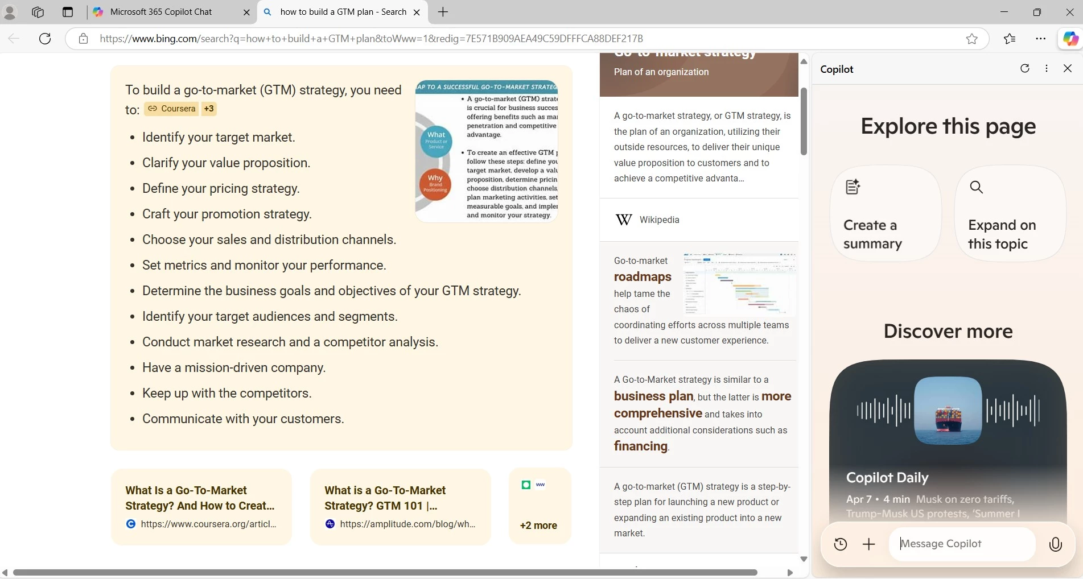Open the GTM strategy infographic image
This screenshot has width=1083, height=579.
[x=487, y=151]
